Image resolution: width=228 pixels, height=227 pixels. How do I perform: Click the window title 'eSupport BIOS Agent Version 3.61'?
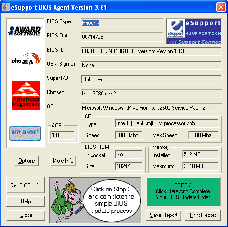click(x=59, y=7)
